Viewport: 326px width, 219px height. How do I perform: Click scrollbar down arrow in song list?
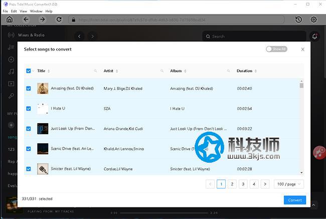(x=301, y=173)
